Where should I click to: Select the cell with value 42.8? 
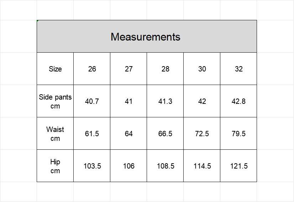click(x=238, y=101)
